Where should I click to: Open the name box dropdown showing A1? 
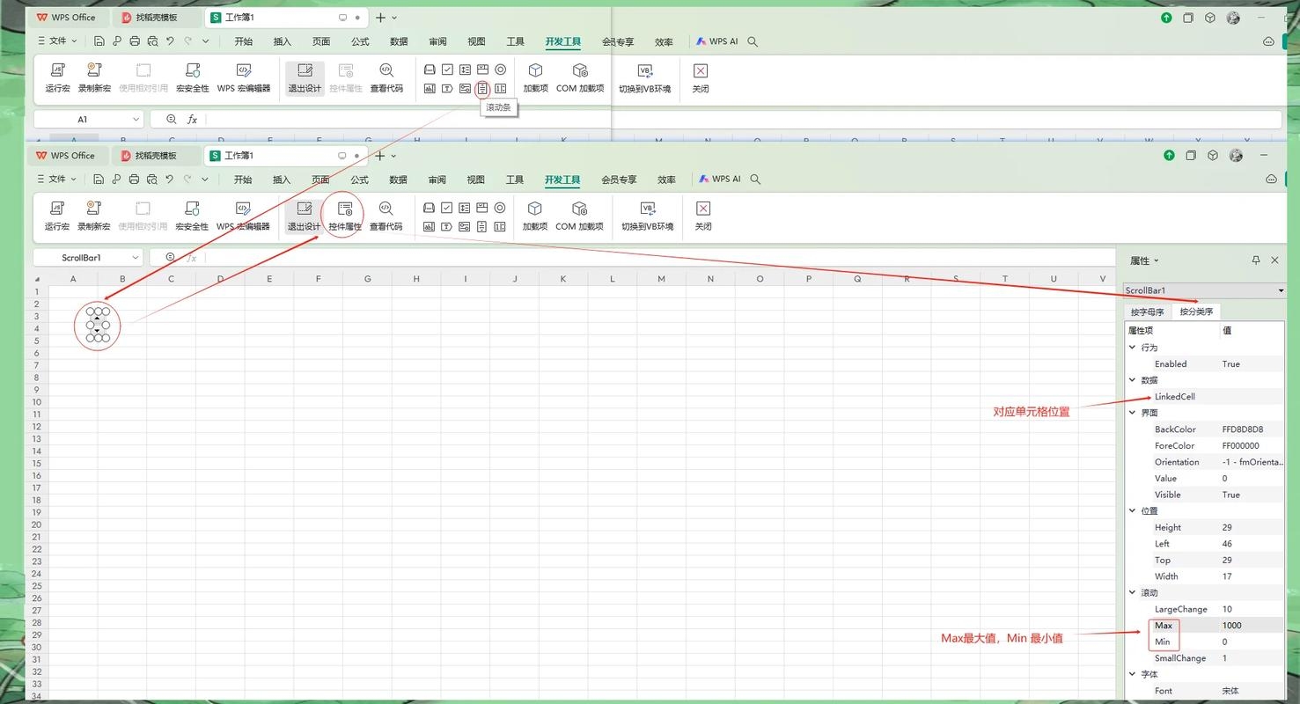pyautogui.click(x=136, y=120)
